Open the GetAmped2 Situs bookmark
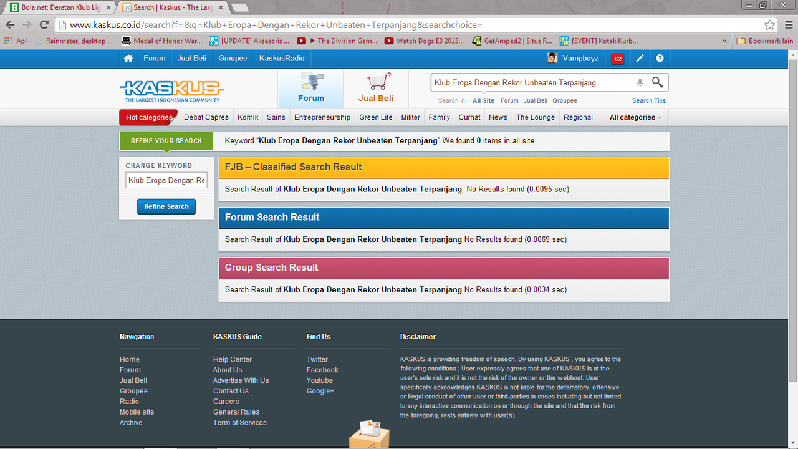798x449 pixels. [512, 41]
